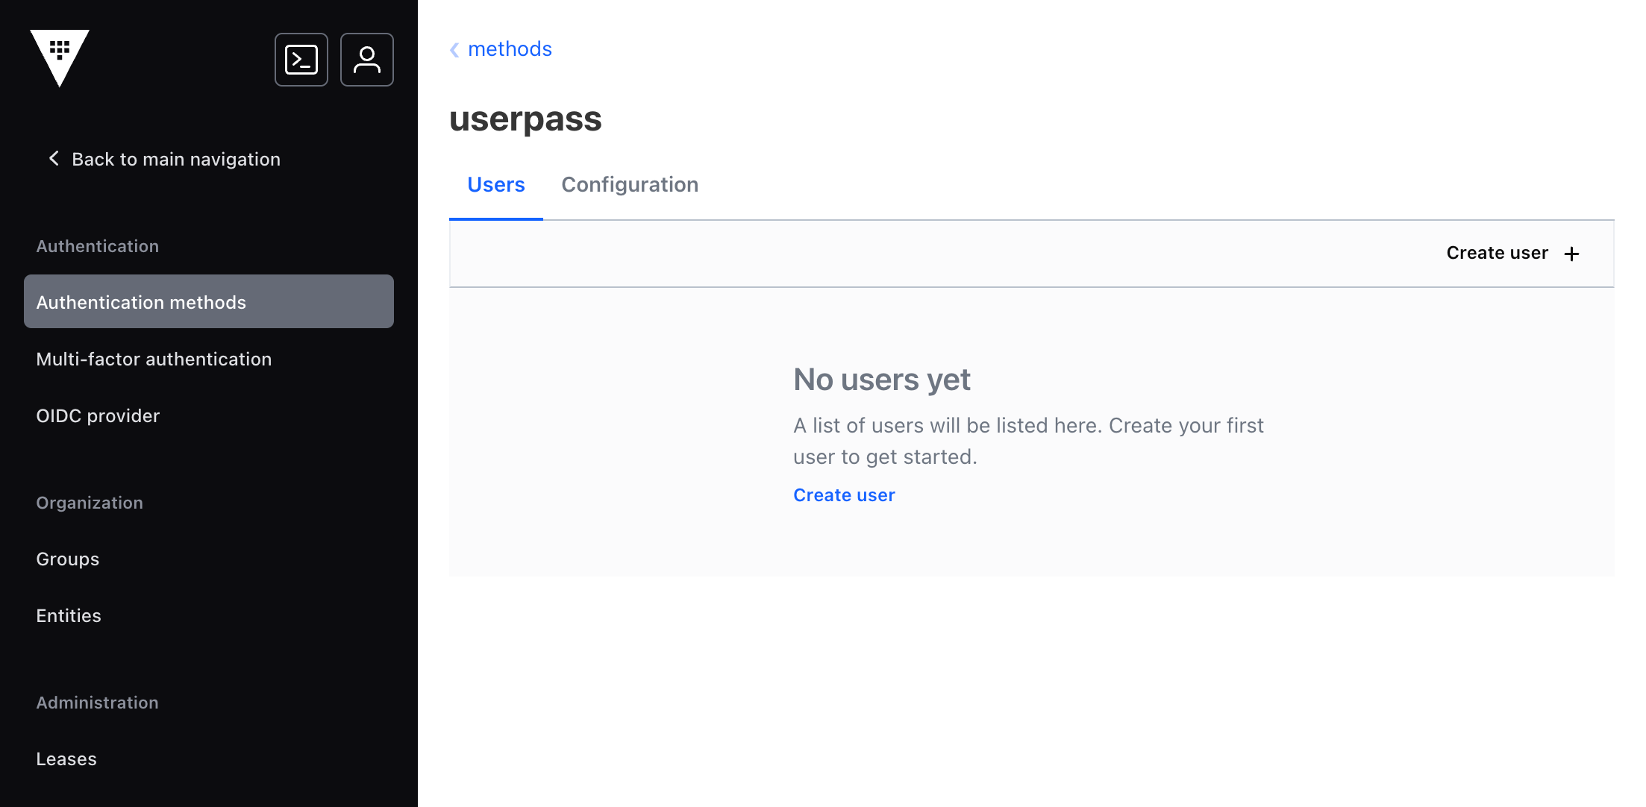Click the userpass page heading

point(525,119)
